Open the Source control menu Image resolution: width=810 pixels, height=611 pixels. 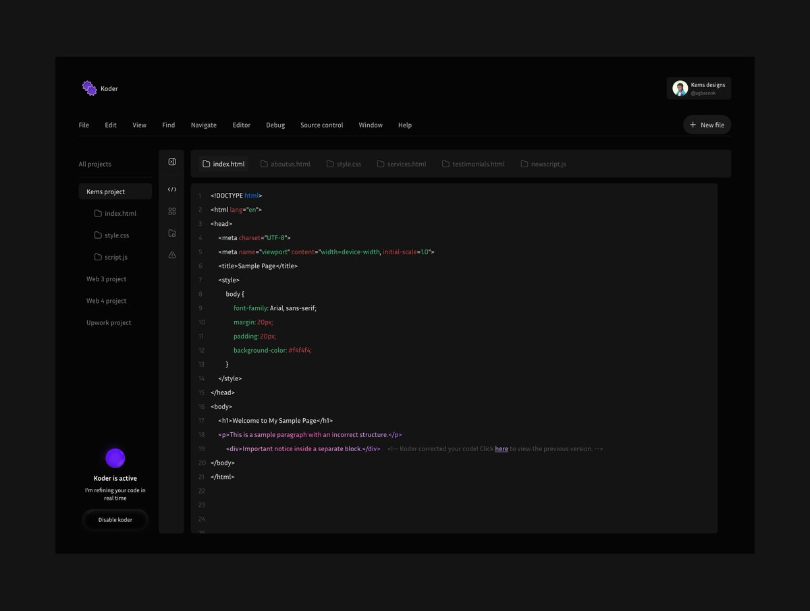point(321,125)
